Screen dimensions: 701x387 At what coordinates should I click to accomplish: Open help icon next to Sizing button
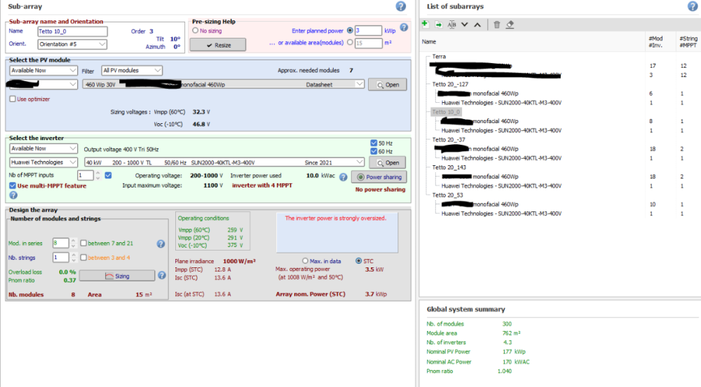[161, 276]
